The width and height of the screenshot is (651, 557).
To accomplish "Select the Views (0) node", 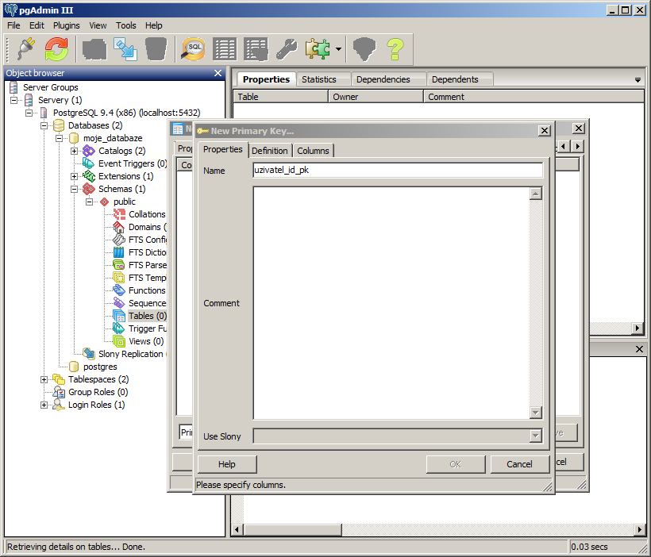I will (146, 341).
